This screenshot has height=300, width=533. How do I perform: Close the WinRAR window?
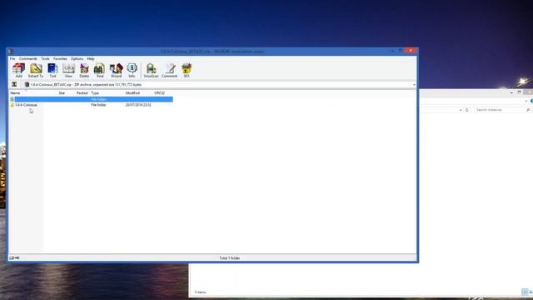[411, 51]
